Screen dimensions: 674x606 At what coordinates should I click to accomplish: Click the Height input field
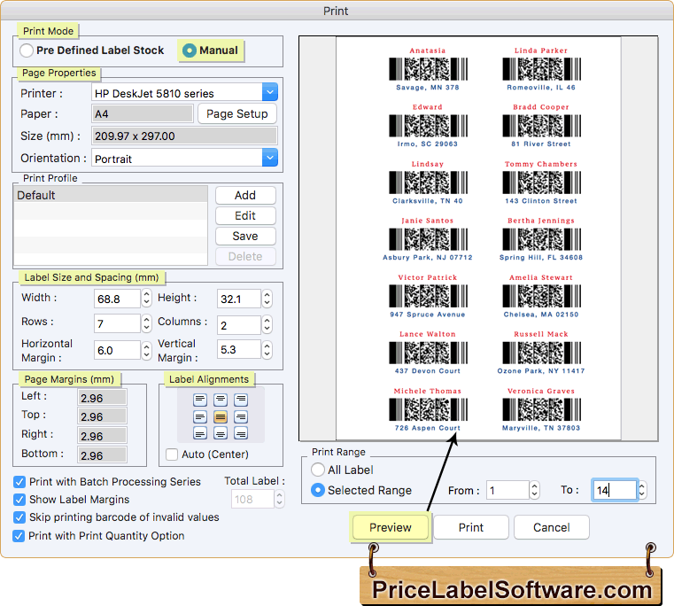click(x=238, y=298)
